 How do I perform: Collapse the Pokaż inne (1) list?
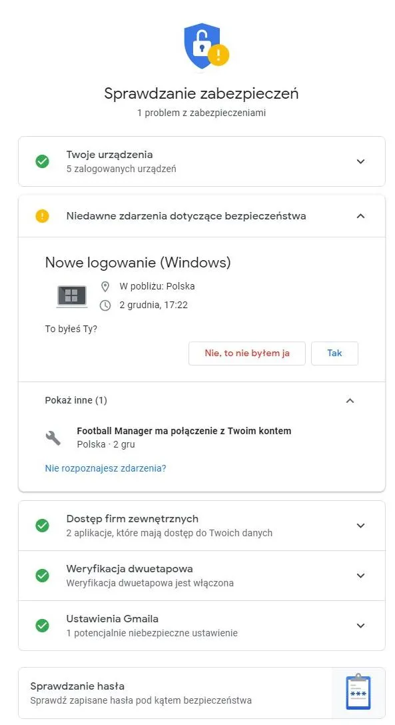[x=350, y=400]
